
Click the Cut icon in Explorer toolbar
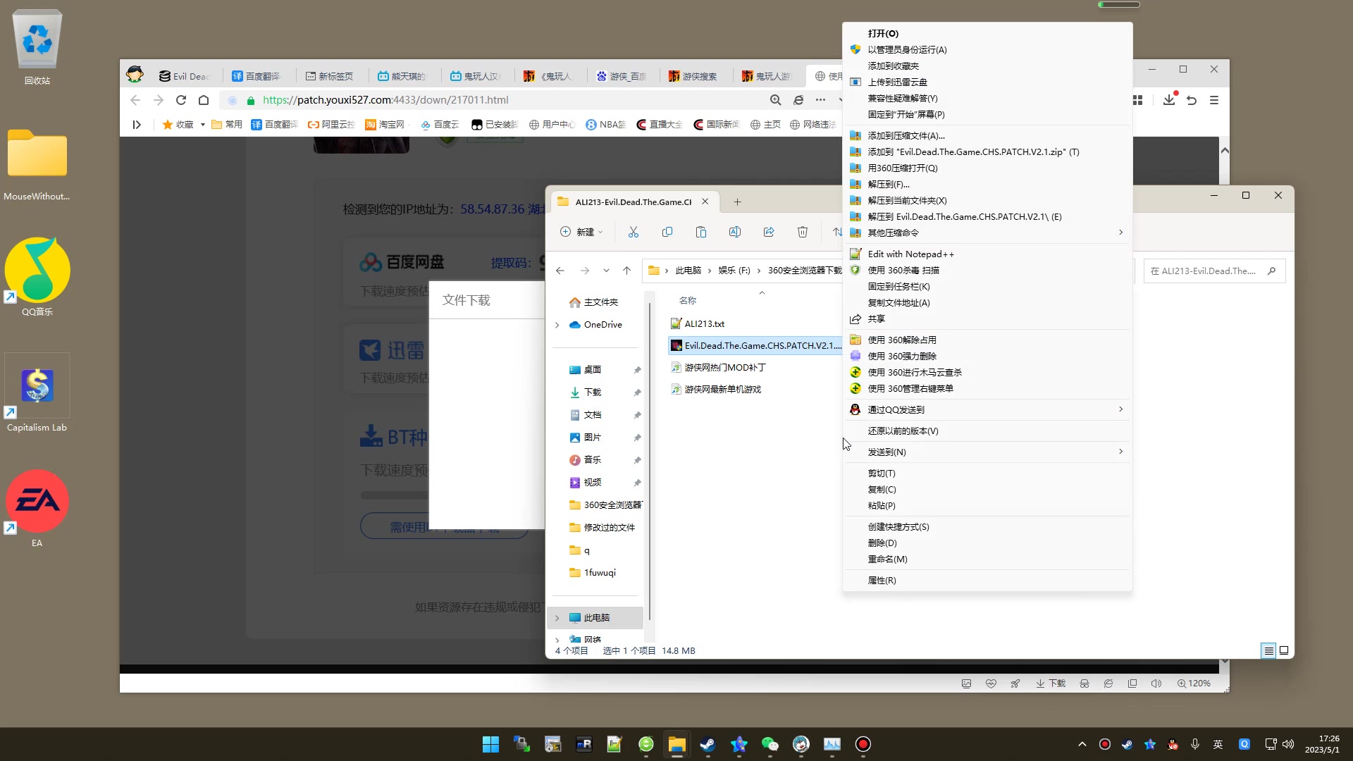click(633, 232)
